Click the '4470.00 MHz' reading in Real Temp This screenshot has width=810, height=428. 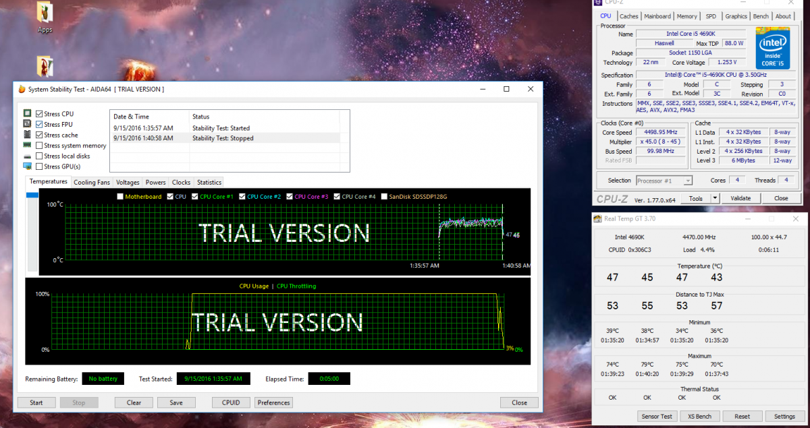[x=698, y=237]
